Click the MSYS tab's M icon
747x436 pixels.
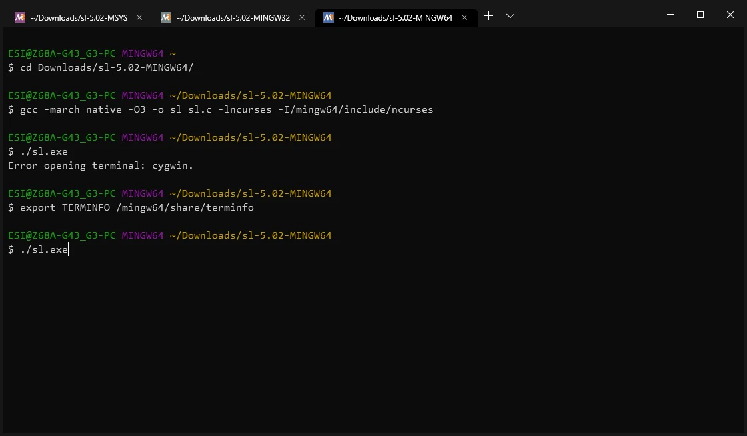point(19,17)
